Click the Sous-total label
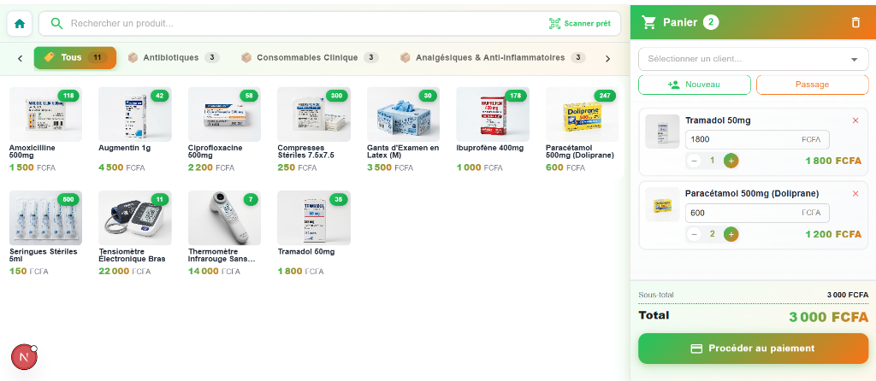Screen dimensions: 876x381 [x=656, y=295]
